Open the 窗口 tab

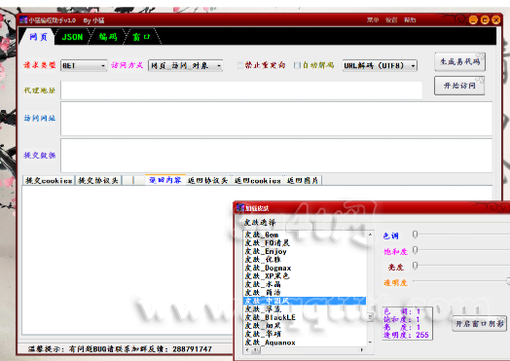pyautogui.click(x=141, y=37)
